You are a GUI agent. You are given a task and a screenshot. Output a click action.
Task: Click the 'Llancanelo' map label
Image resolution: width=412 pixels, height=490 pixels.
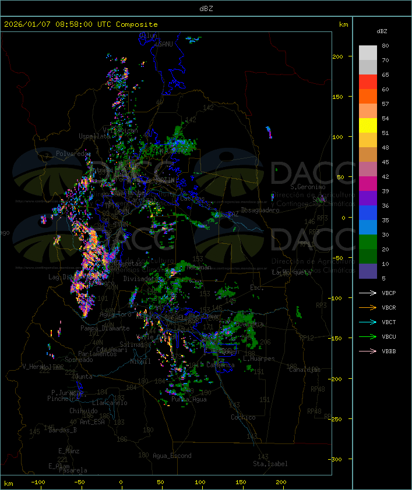point(110,403)
